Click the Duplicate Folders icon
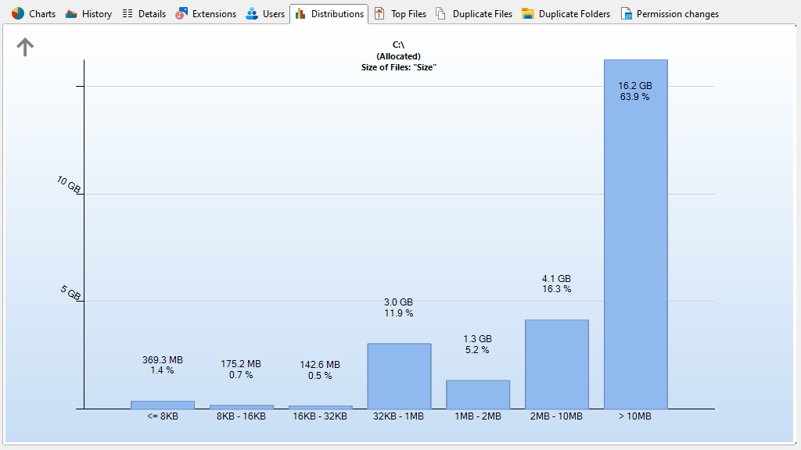801x450 pixels. (x=528, y=13)
